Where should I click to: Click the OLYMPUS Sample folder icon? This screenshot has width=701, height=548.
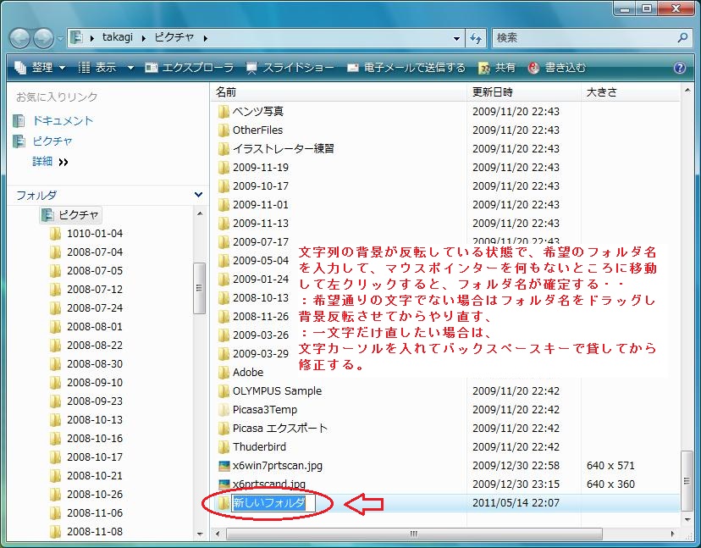pos(224,391)
